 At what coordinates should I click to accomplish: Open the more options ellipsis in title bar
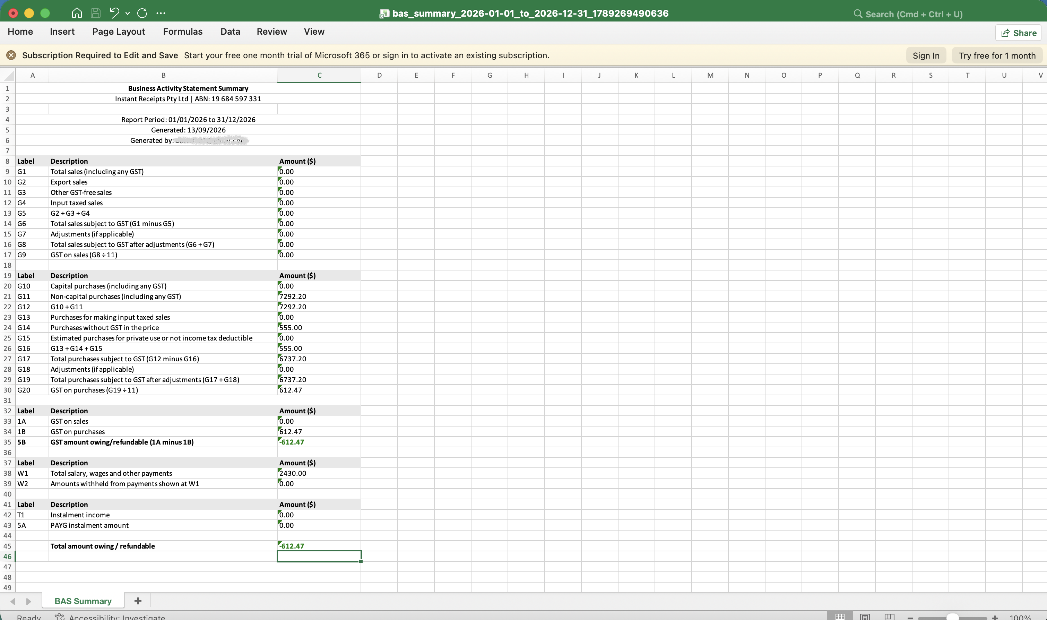(161, 14)
